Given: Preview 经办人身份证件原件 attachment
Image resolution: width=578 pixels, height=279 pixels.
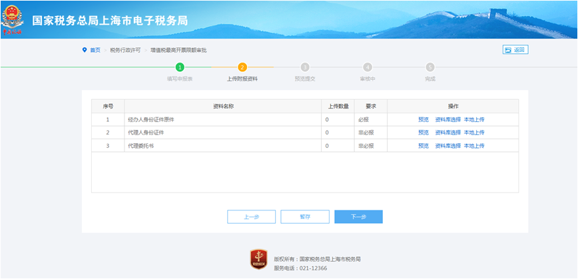Looking at the screenshot, I should click(424, 120).
